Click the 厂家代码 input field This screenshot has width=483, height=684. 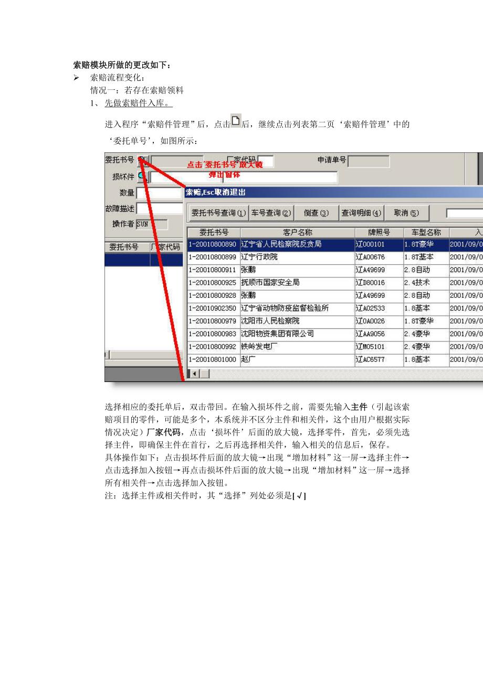tap(265, 161)
